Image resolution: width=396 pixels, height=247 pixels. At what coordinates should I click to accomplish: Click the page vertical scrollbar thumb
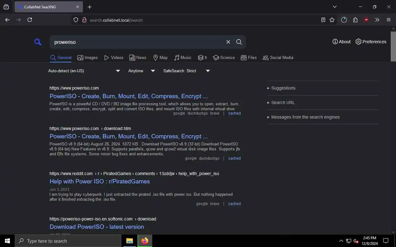click(393, 46)
